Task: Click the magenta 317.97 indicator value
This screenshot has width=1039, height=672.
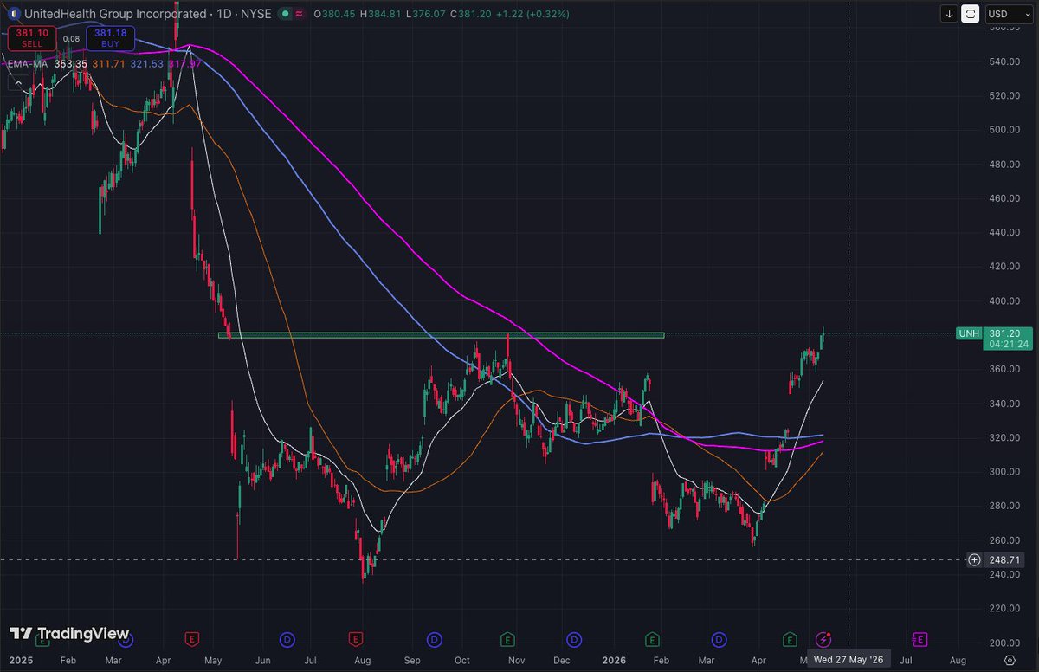Action: pyautogui.click(x=184, y=63)
